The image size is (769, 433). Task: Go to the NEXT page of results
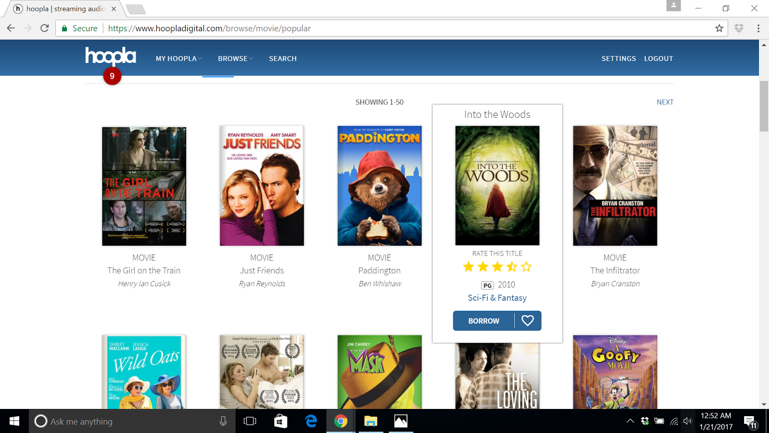click(665, 102)
